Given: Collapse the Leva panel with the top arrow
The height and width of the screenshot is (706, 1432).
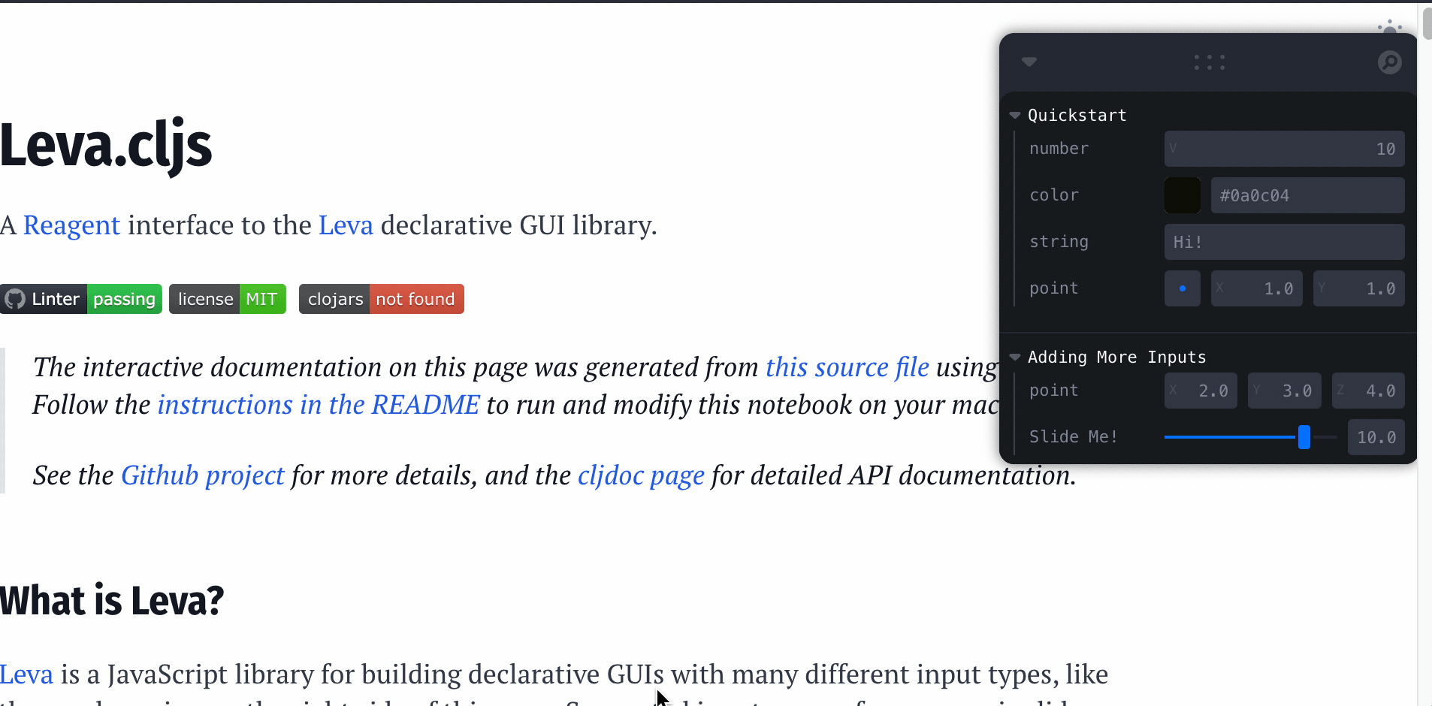Looking at the screenshot, I should click(1029, 62).
